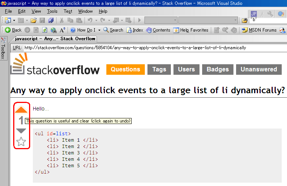Open the help Index
The width and height of the screenshot is (287, 186).
point(135,30)
